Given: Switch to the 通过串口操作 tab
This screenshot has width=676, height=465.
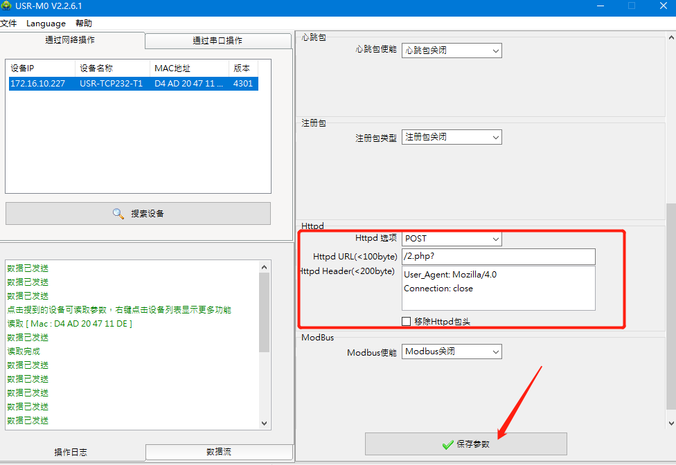Looking at the screenshot, I should 217,41.
